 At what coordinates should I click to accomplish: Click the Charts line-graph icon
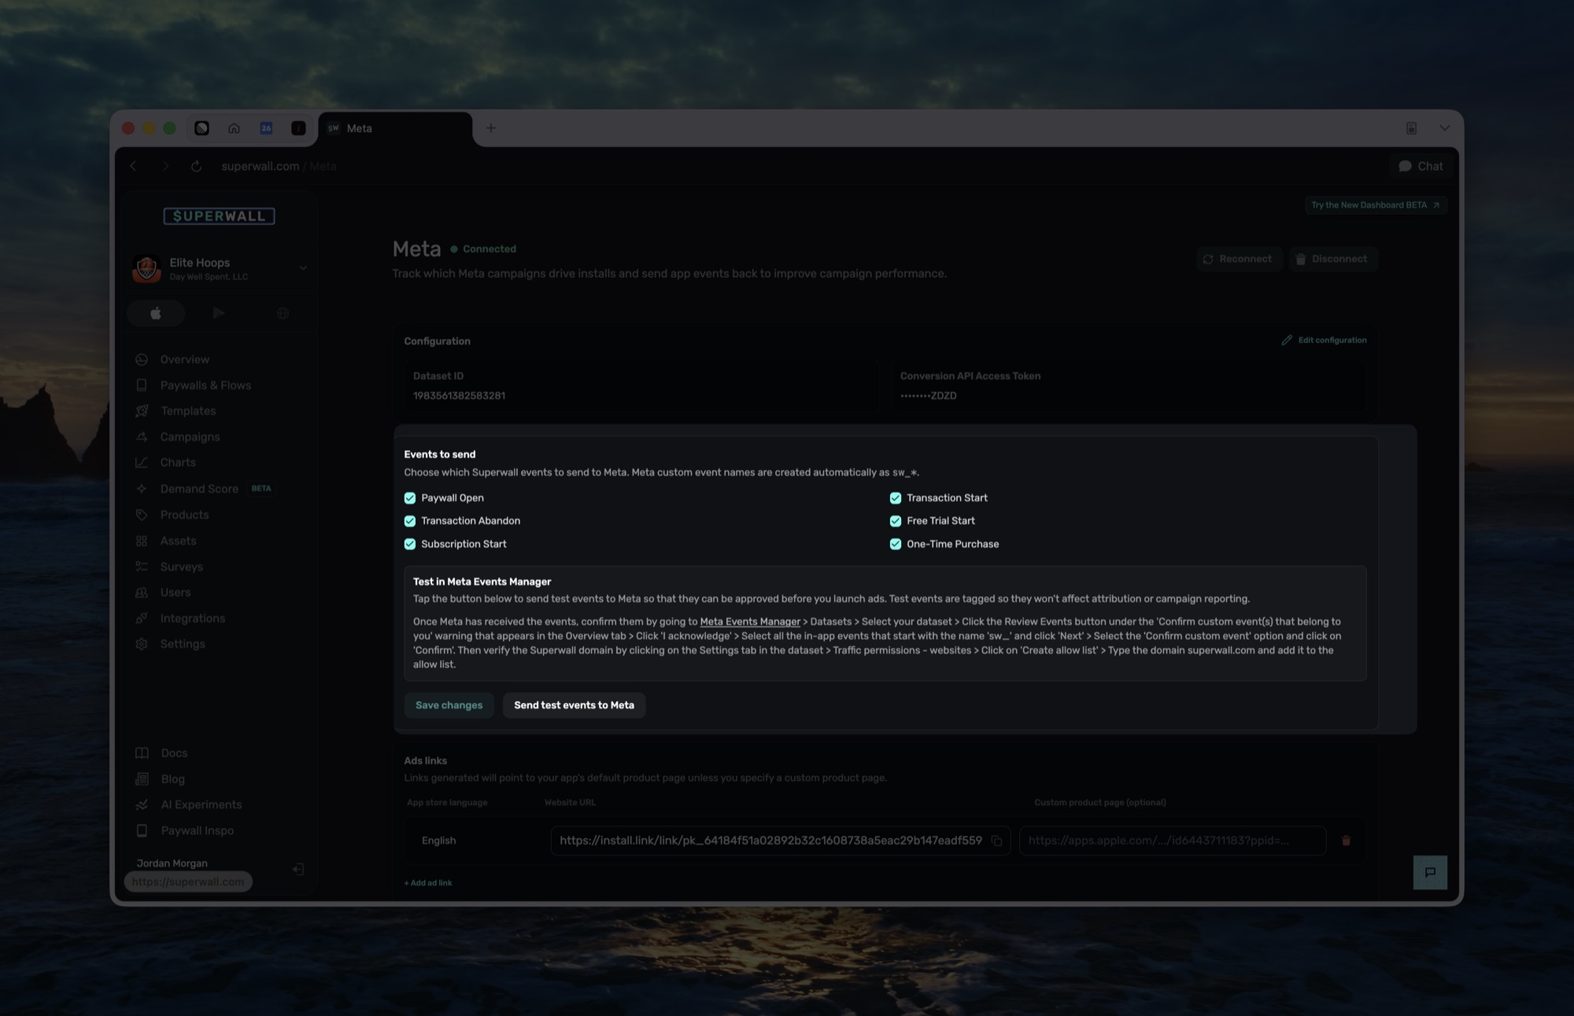point(142,463)
